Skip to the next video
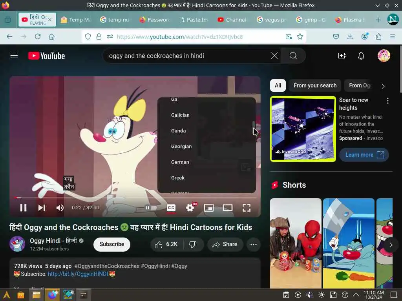Screen dimensions: 402x301 (x=42, y=208)
